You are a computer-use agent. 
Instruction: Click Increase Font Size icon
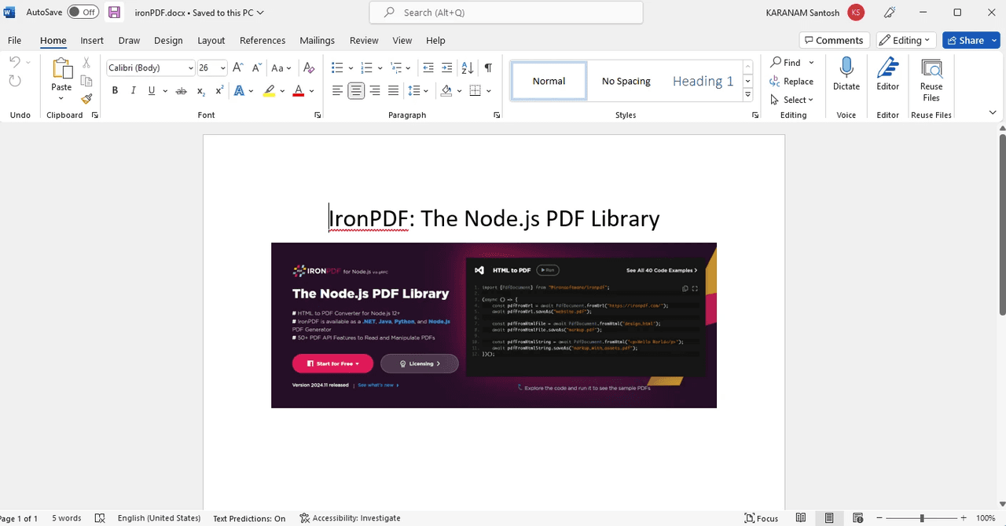(x=238, y=68)
